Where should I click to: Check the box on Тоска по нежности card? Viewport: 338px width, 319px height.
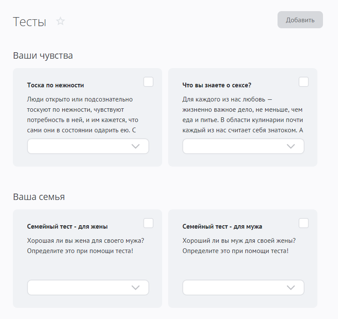[148, 82]
